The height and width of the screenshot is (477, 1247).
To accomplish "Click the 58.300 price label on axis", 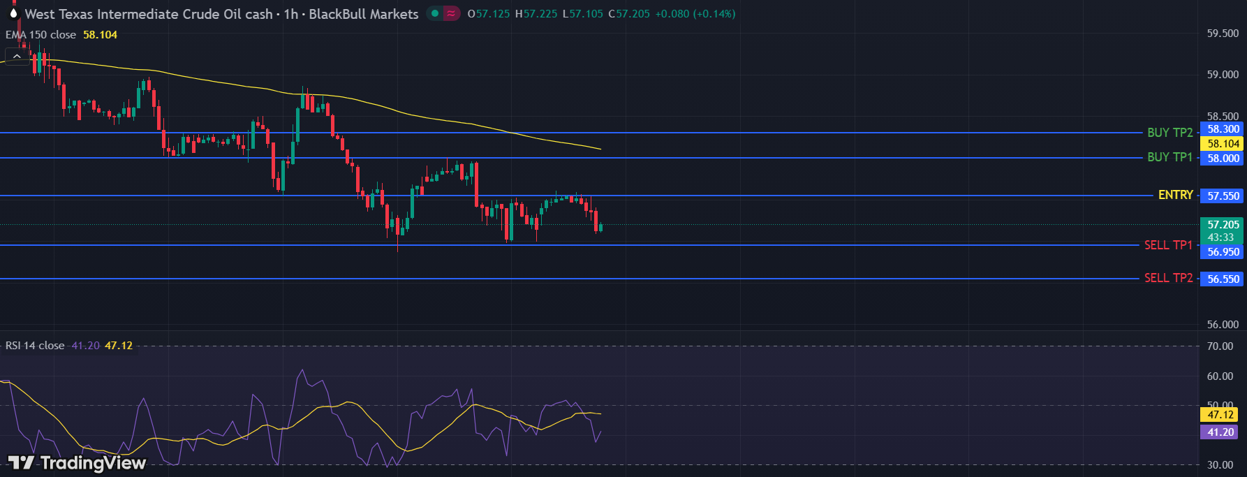I will [1223, 129].
